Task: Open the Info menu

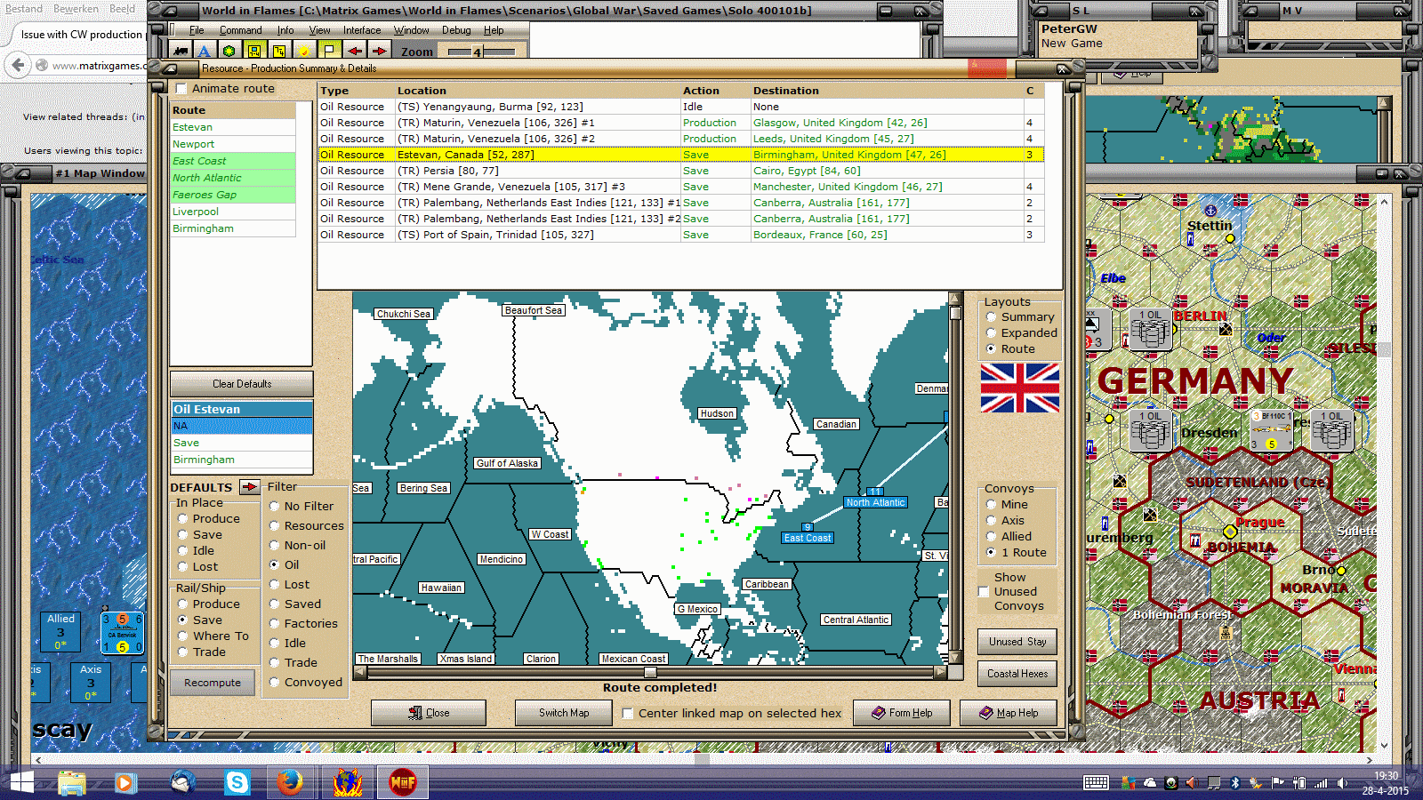Action: [x=285, y=30]
